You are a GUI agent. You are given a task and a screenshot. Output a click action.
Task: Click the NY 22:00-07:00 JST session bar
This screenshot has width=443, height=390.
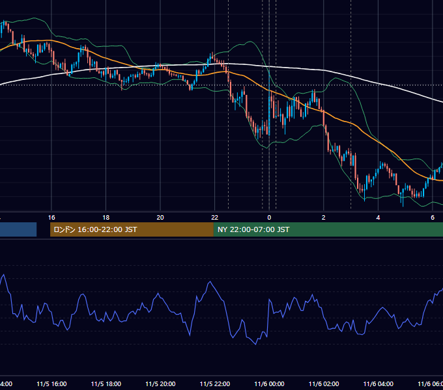(x=328, y=229)
